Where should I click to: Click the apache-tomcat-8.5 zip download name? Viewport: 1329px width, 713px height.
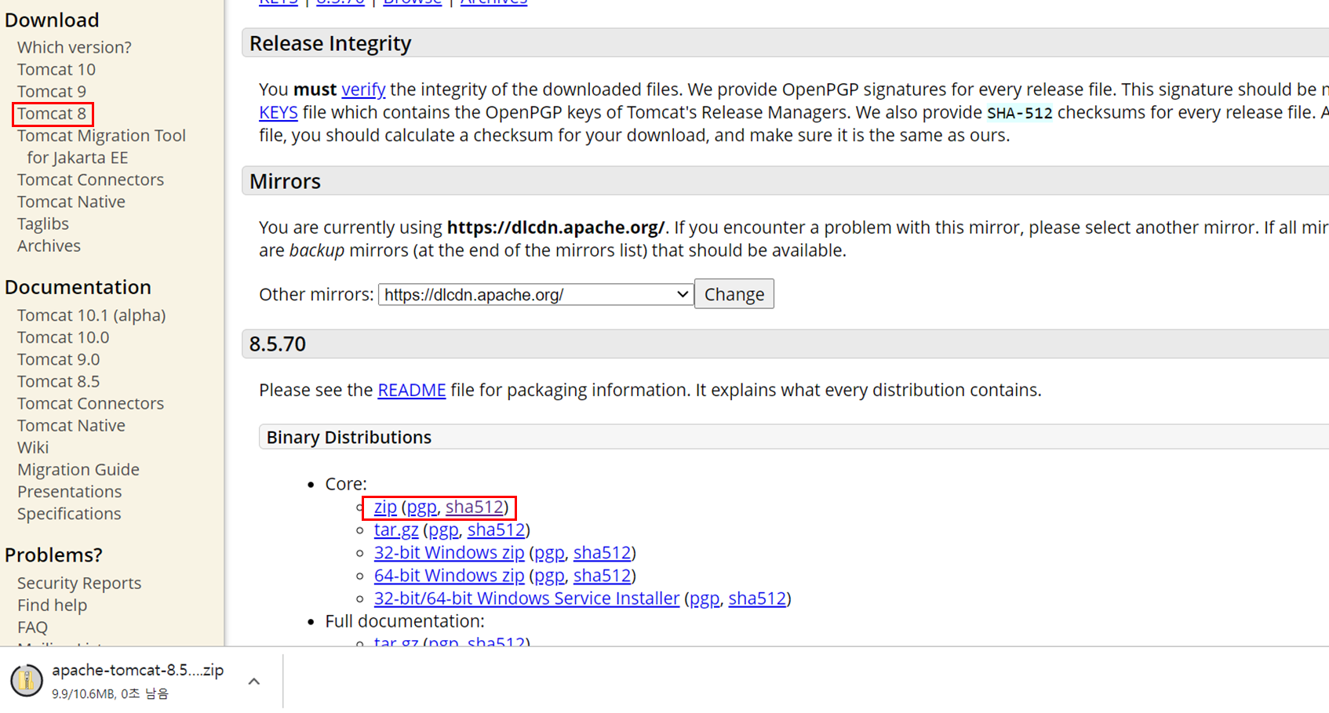pyautogui.click(x=138, y=671)
